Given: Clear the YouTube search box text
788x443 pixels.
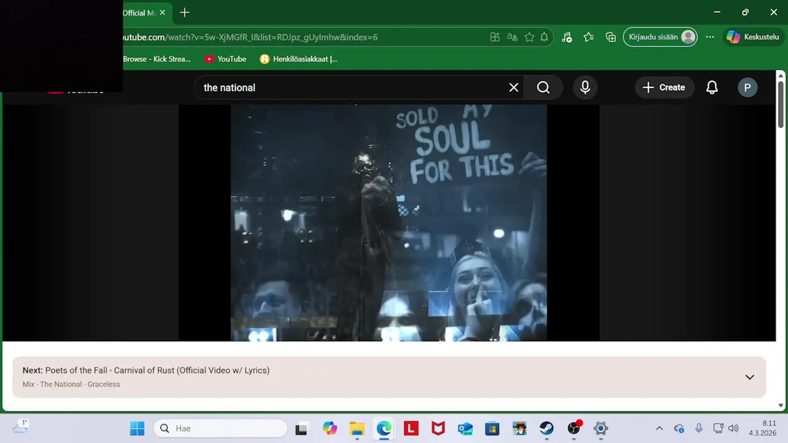Looking at the screenshot, I should [513, 87].
